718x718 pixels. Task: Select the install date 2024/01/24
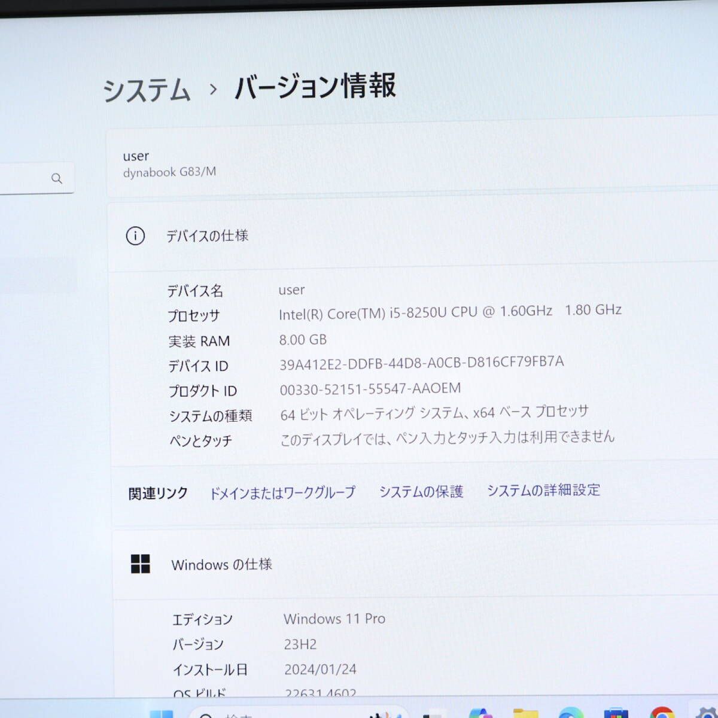(x=320, y=669)
